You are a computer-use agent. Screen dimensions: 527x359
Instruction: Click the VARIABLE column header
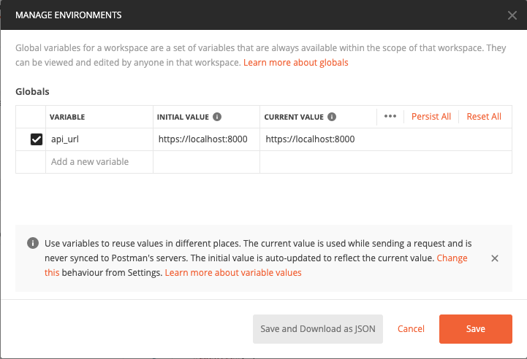(67, 117)
